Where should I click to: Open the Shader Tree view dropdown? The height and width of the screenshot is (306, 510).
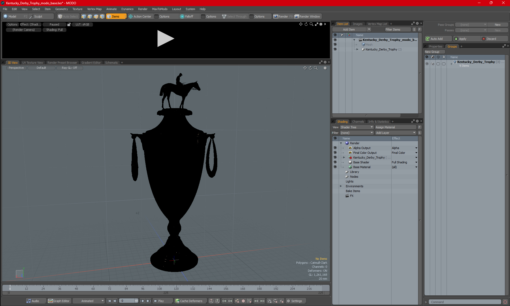pos(357,127)
